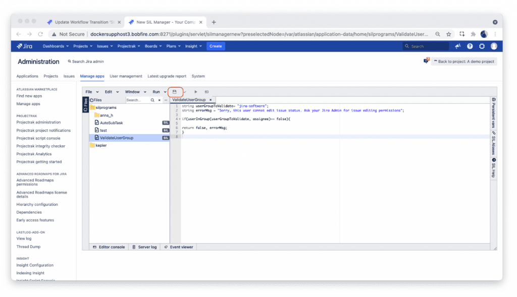Image resolution: width=517 pixels, height=297 pixels.
Task: Open the Window menu dropdown
Action: coord(135,92)
